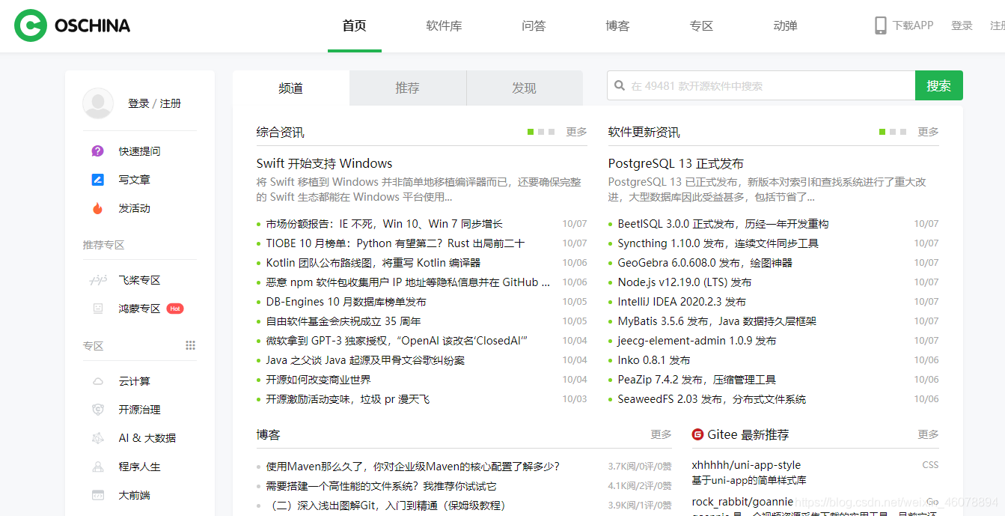
Task: Select second pager dot in 综合资讯
Action: pyautogui.click(x=541, y=132)
